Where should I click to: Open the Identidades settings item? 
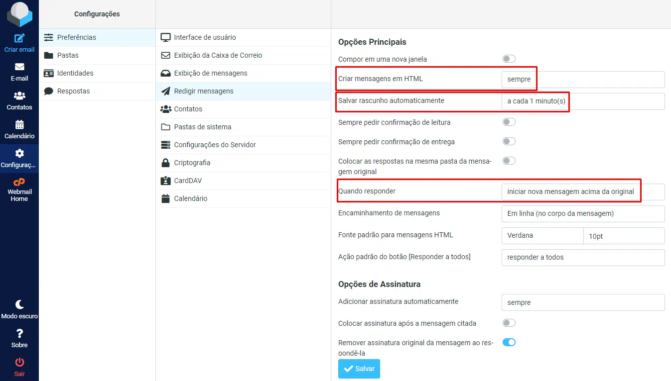click(x=75, y=73)
